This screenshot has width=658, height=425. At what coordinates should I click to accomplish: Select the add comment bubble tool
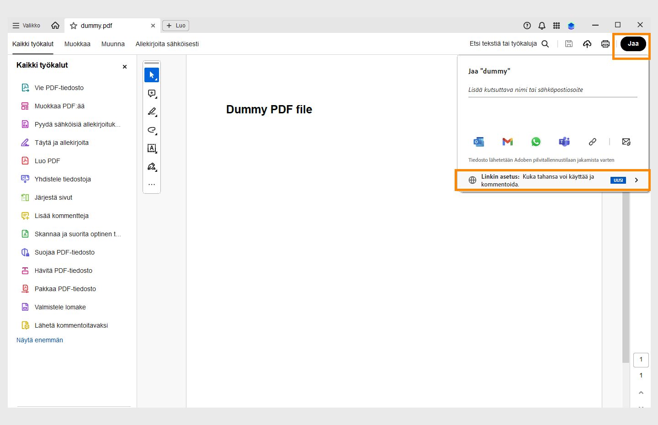[152, 93]
